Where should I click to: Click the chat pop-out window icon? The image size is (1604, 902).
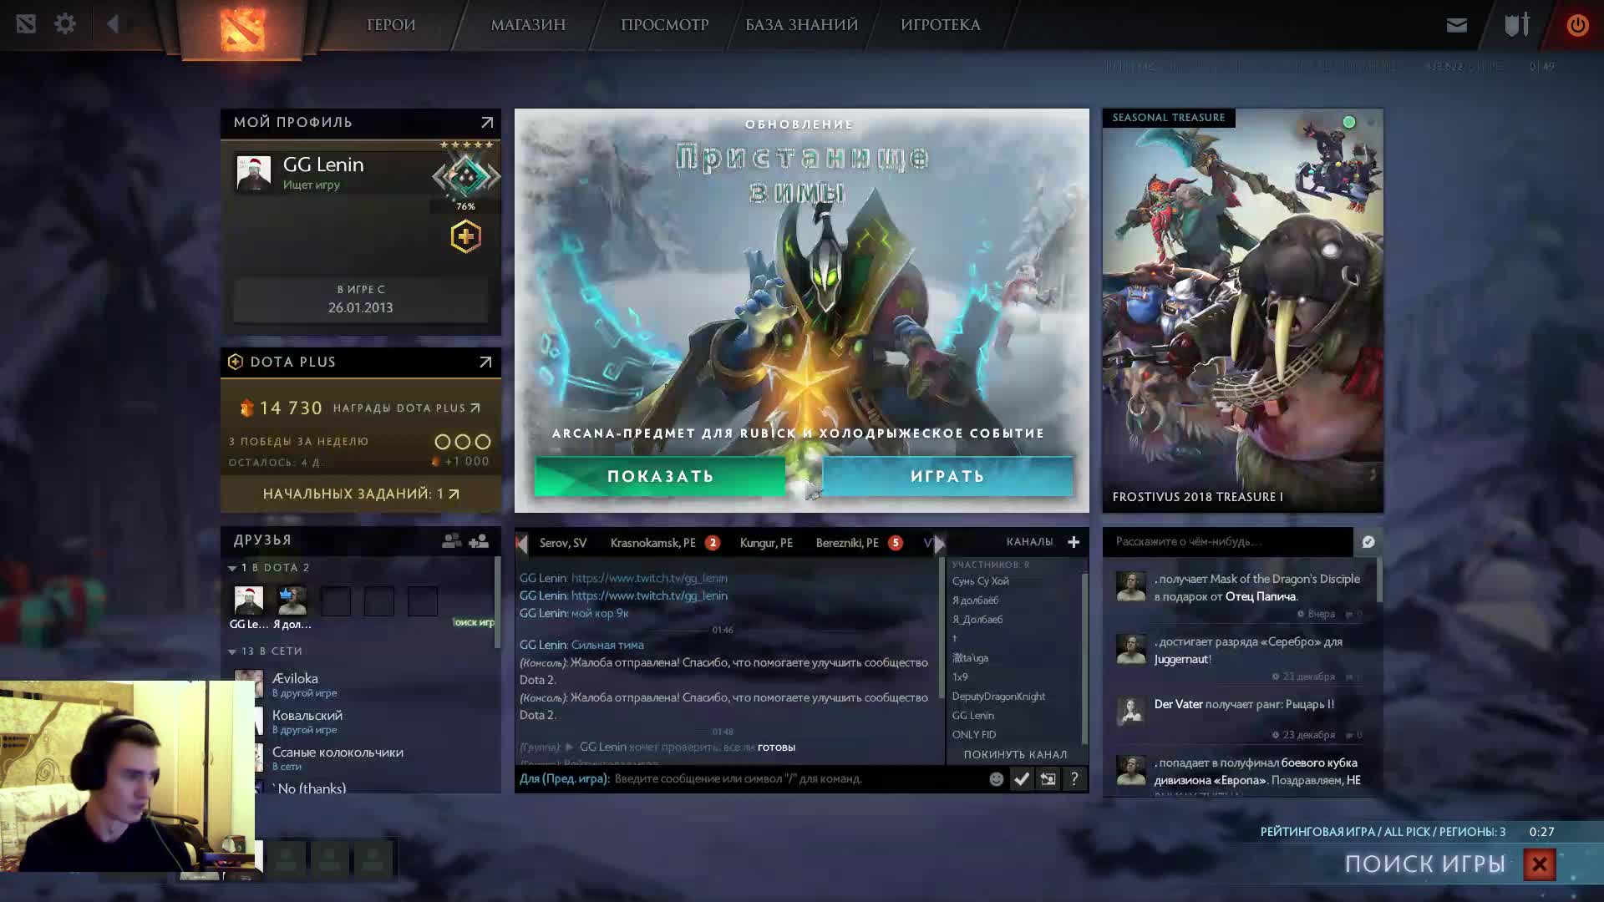tap(1048, 779)
